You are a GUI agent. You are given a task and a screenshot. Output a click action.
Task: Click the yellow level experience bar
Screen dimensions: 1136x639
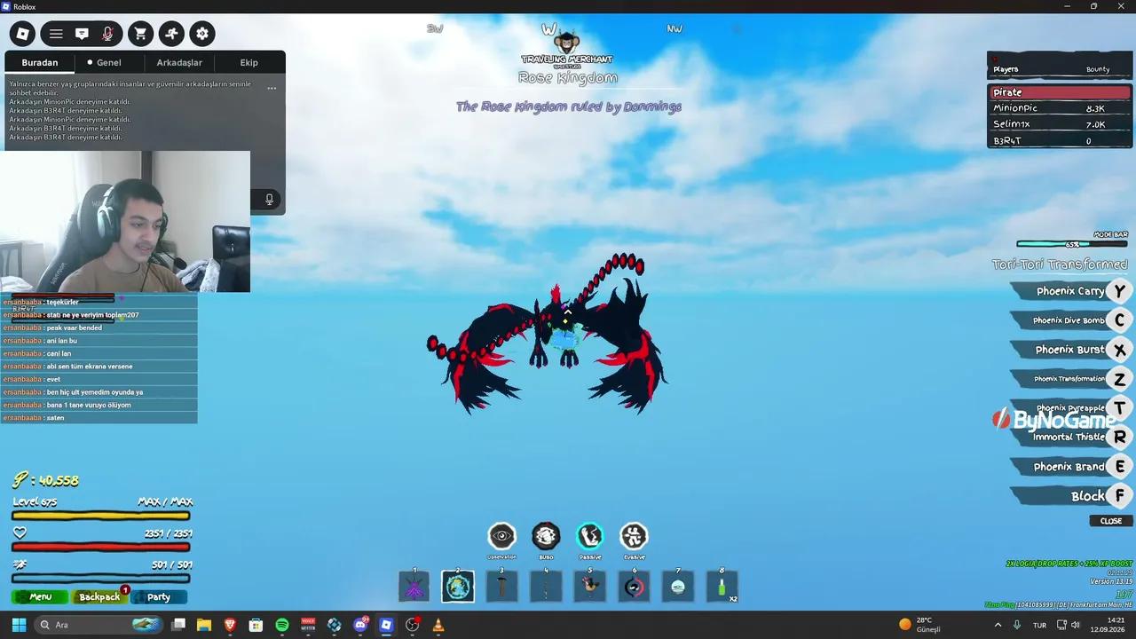pyautogui.click(x=100, y=515)
